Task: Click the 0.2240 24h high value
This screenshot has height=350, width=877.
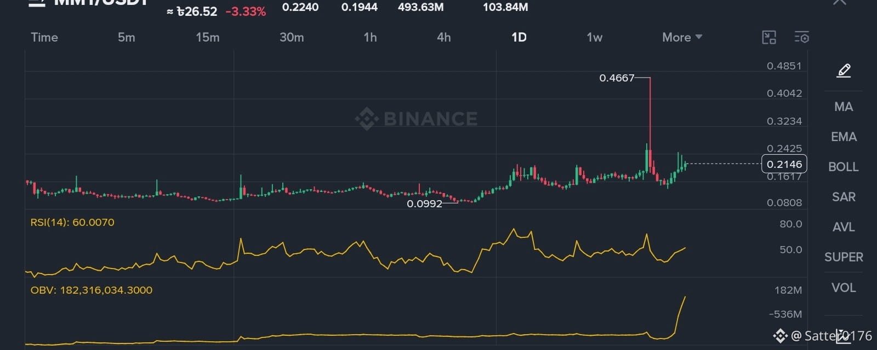Action: (300, 7)
